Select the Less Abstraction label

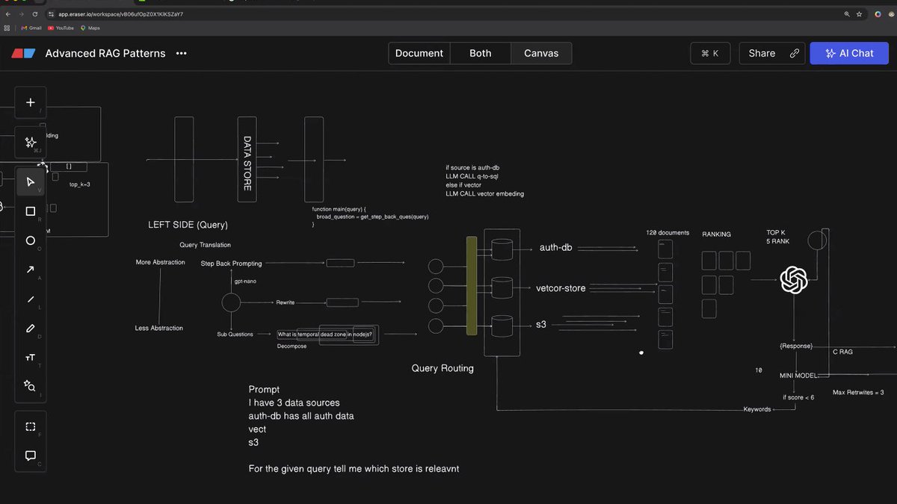click(x=158, y=328)
